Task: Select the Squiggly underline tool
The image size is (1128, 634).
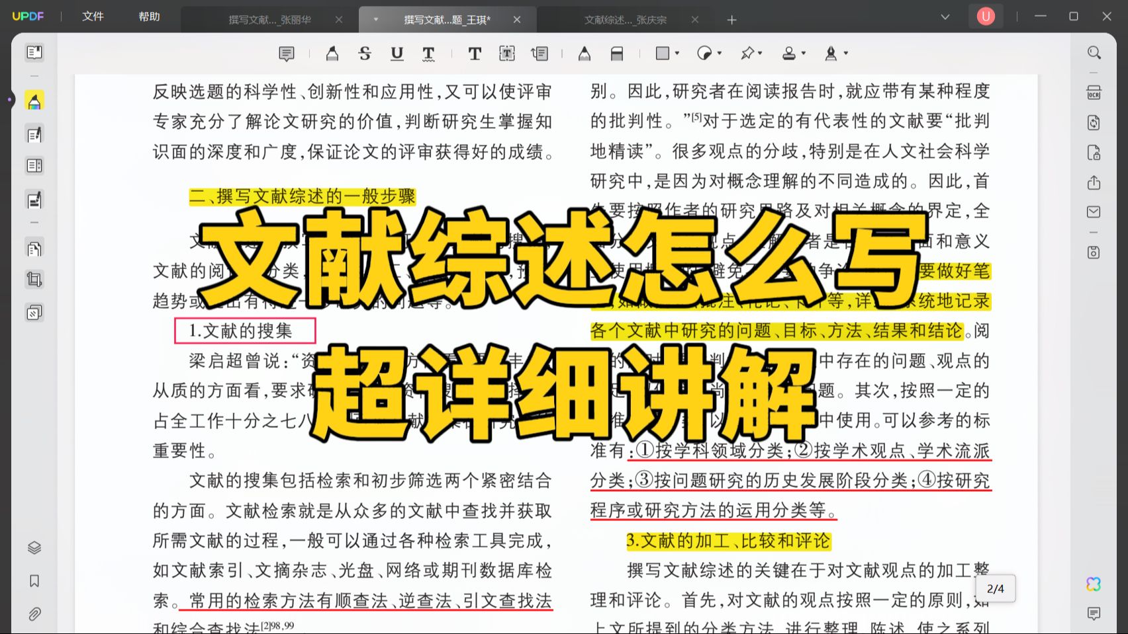Action: click(x=428, y=53)
